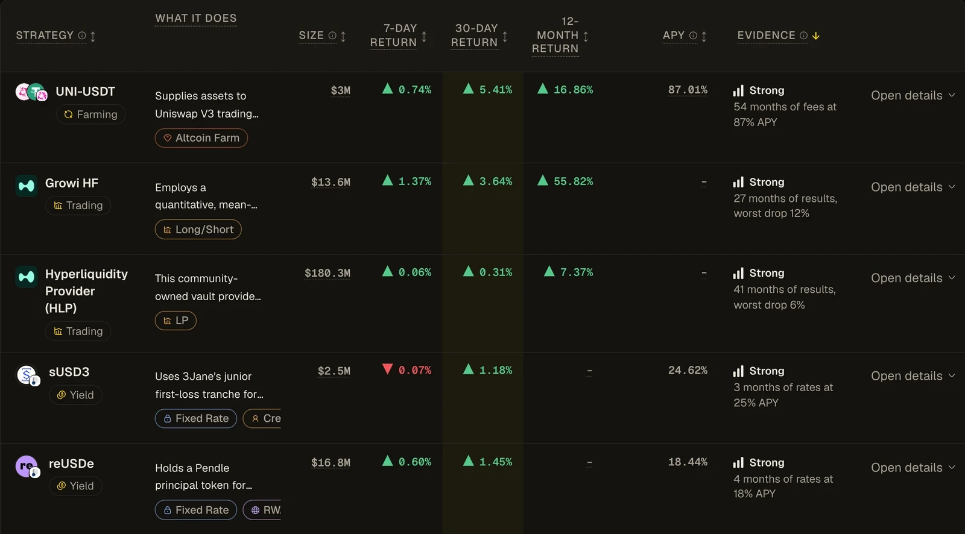Select Yield tag under sUSD3
The width and height of the screenshot is (965, 534).
tap(75, 395)
